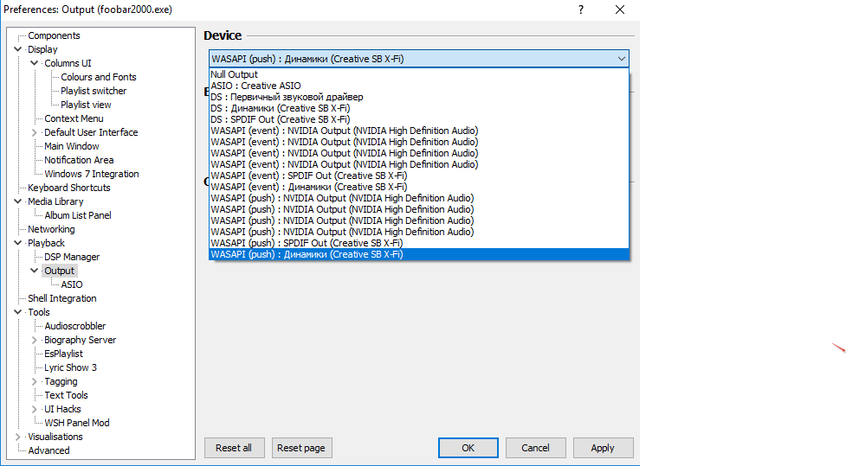Screen dimensions: 846x466
Task: Expand the Visualisations tree node
Action: [x=18, y=437]
